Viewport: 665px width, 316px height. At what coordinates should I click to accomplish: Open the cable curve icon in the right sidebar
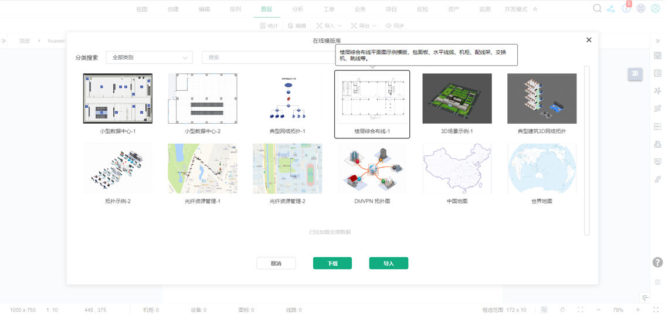point(658,179)
